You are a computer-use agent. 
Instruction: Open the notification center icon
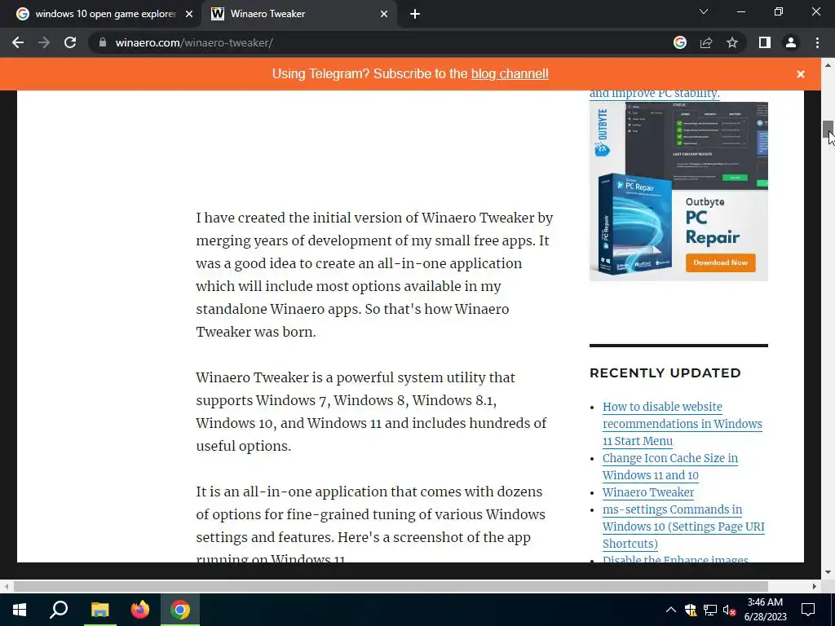pyautogui.click(x=808, y=610)
